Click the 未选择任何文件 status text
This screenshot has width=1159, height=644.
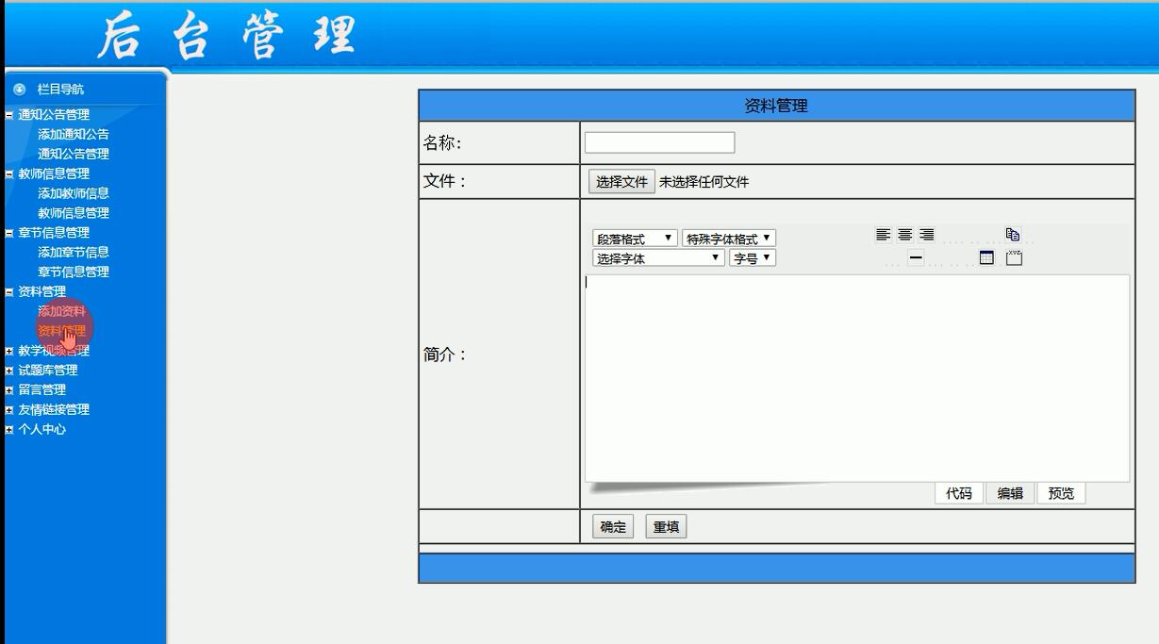click(x=704, y=183)
